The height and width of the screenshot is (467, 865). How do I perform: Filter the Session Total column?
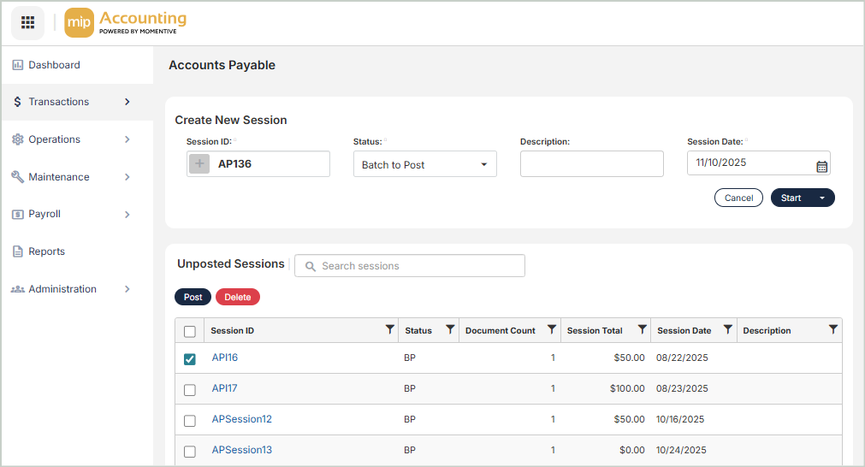click(x=642, y=330)
